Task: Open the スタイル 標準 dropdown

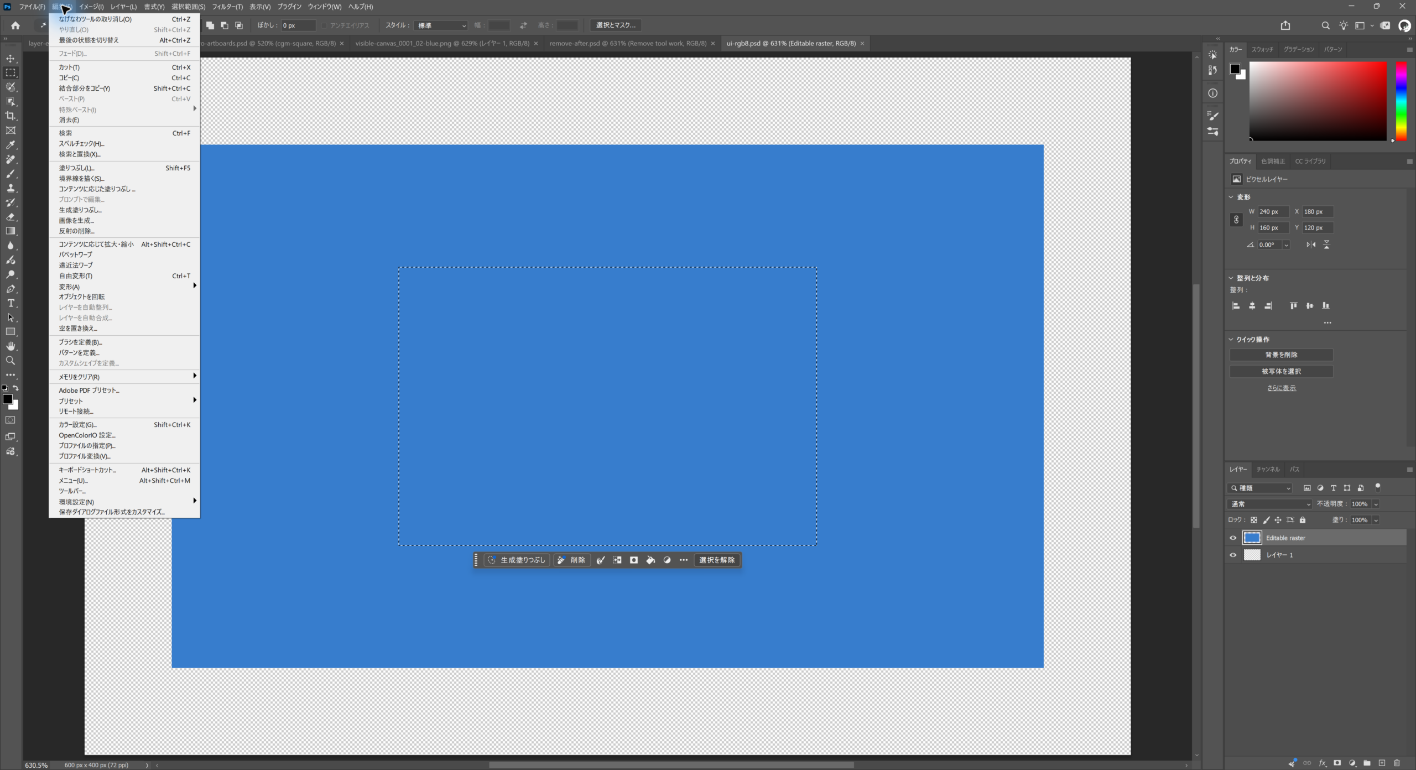Action: (441, 25)
